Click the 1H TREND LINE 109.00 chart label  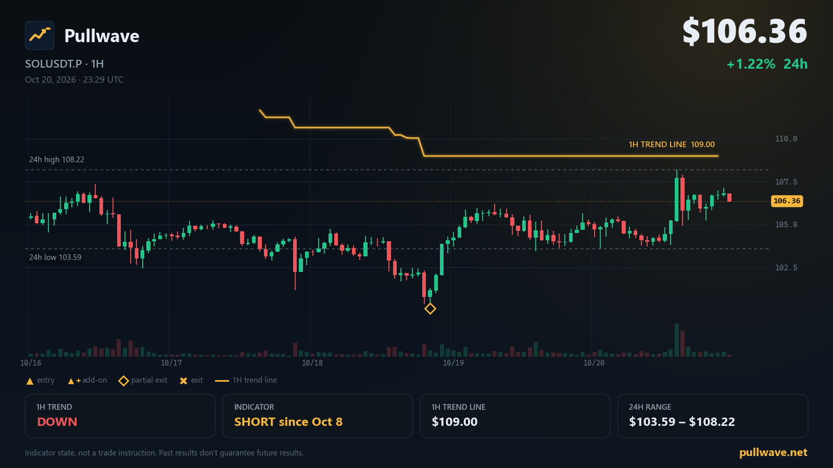pyautogui.click(x=672, y=145)
